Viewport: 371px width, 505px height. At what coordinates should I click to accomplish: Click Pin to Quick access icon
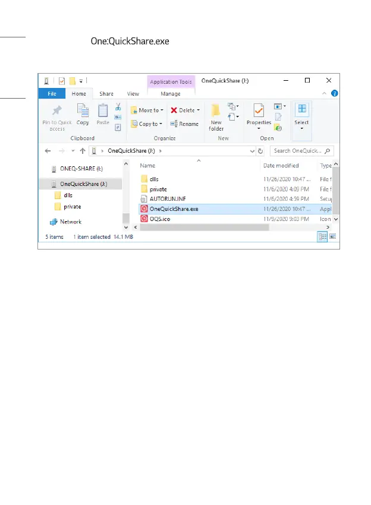click(57, 111)
